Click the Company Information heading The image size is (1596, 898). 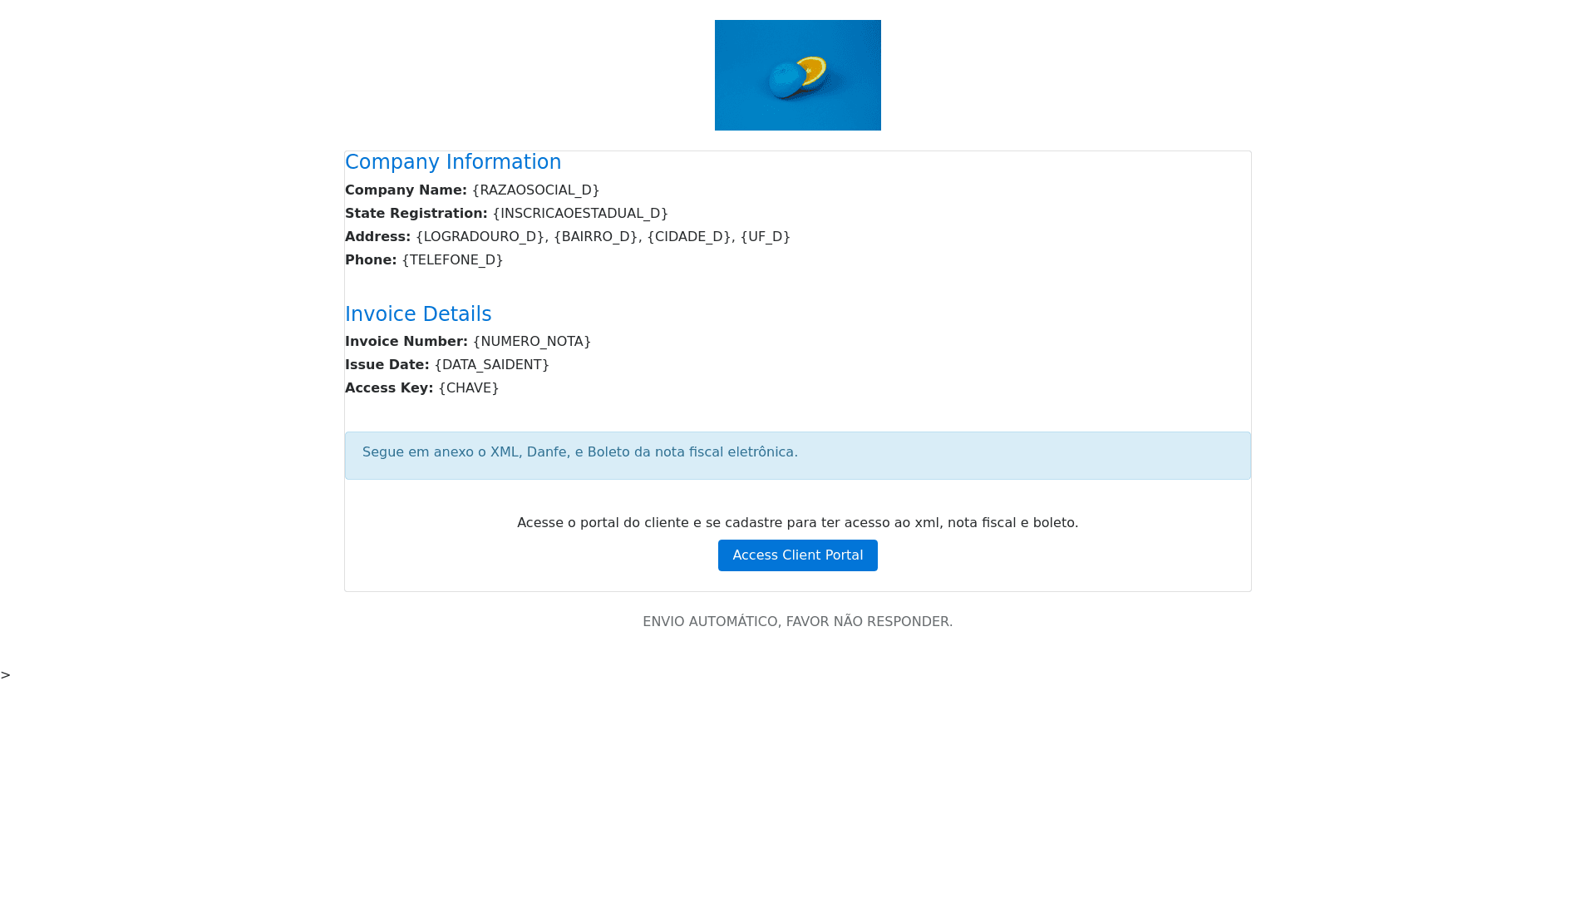pyautogui.click(x=453, y=162)
